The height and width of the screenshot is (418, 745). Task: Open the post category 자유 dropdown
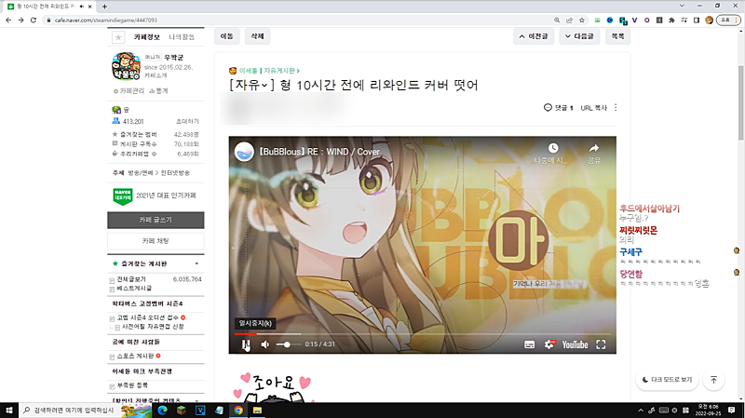click(x=251, y=86)
